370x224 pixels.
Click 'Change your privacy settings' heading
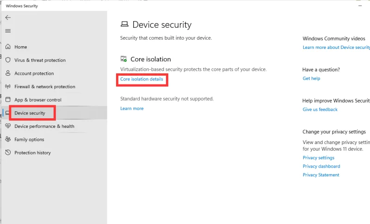pos(334,132)
